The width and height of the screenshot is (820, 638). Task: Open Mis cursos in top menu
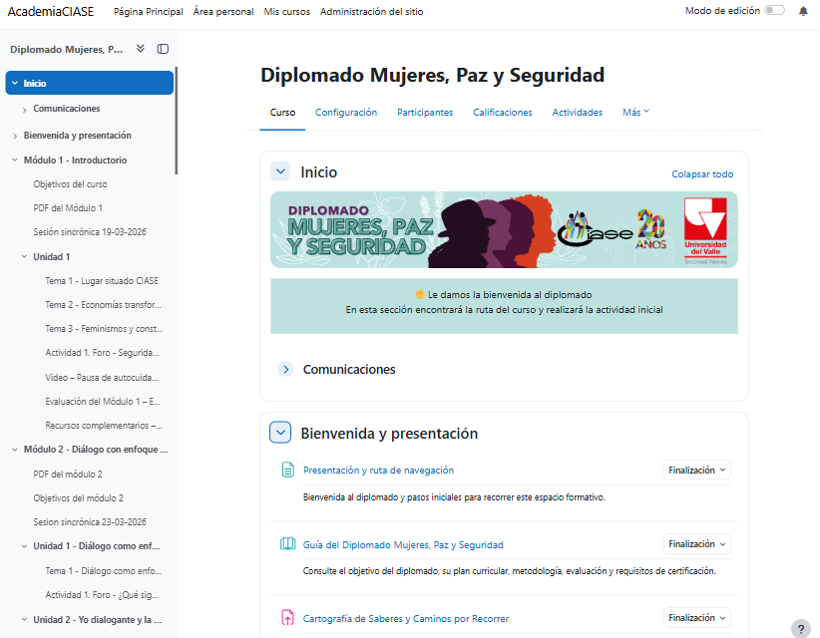tap(286, 12)
